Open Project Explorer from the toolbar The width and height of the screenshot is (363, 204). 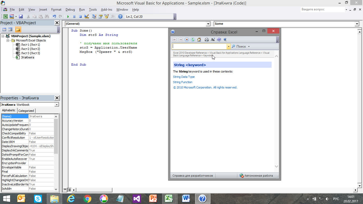[x=94, y=16]
